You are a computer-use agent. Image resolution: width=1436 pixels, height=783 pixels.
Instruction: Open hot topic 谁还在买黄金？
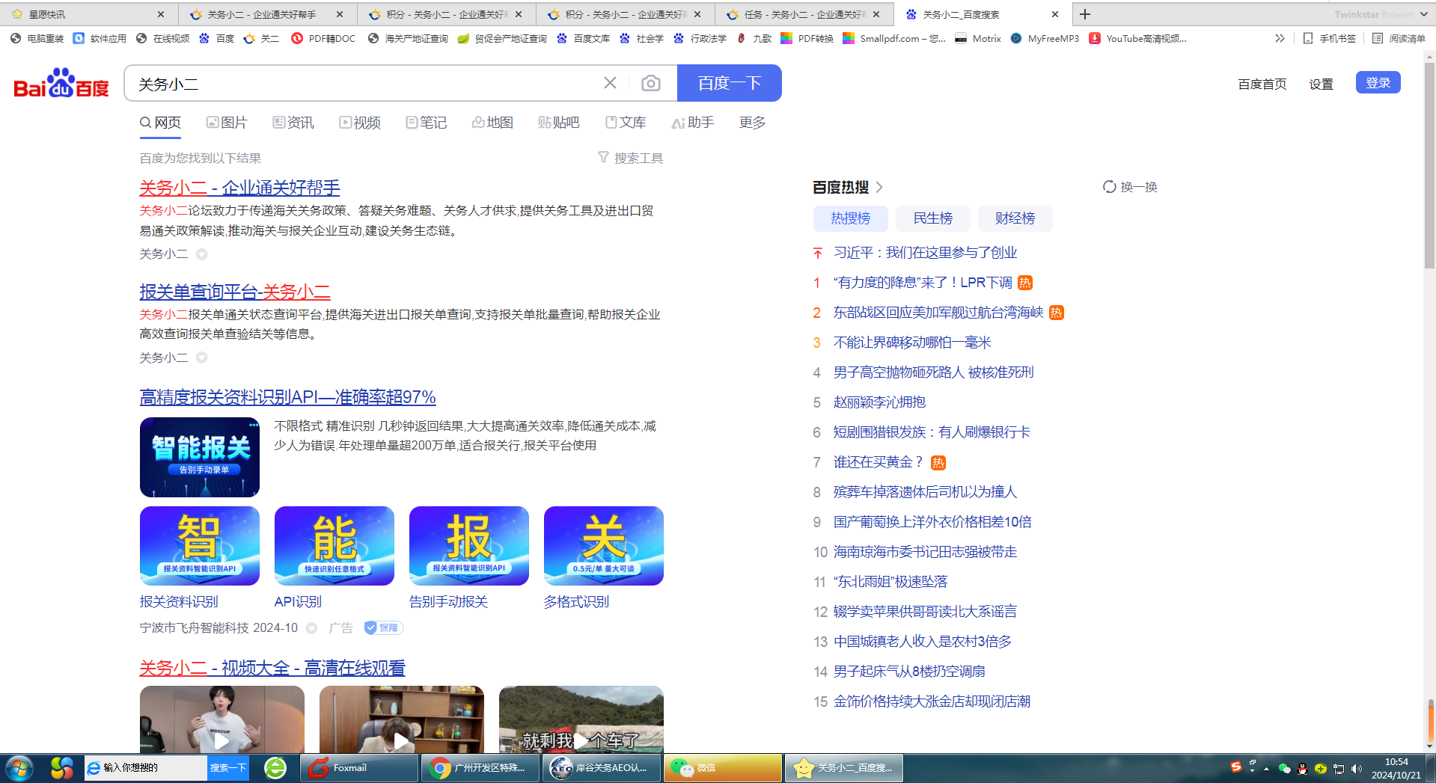point(879,462)
